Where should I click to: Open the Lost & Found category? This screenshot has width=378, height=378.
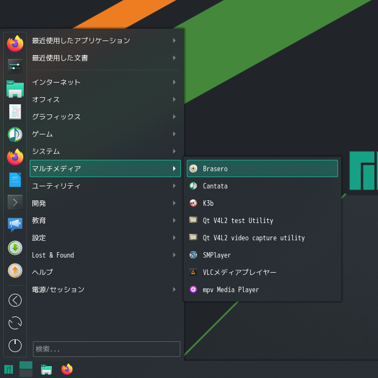105,255
